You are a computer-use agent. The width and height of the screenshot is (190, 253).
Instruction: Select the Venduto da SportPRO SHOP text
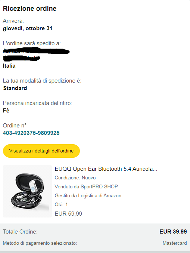tap(86, 186)
